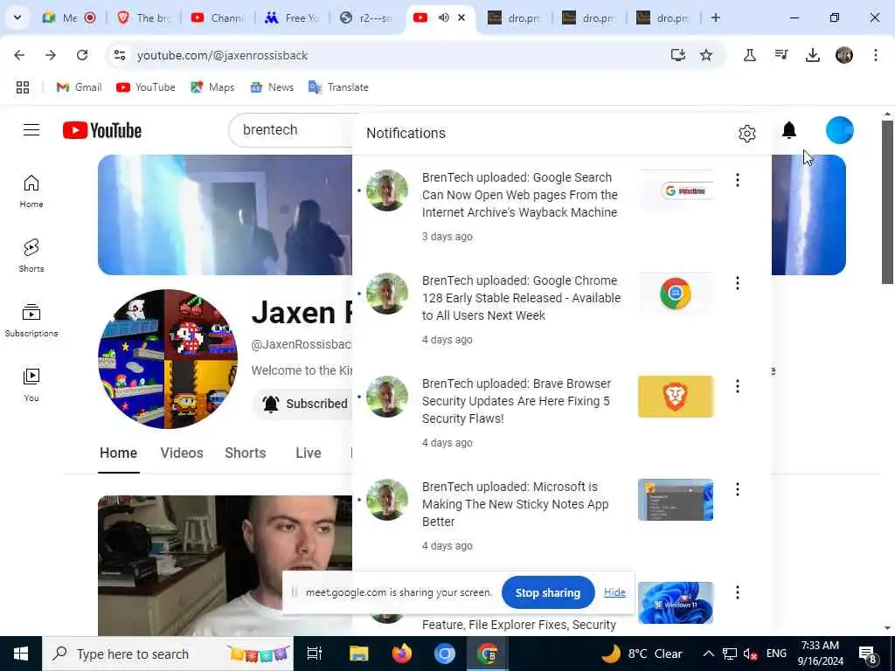Image resolution: width=895 pixels, height=671 pixels.
Task: Bookmark this page with the star
Action: coord(706,55)
